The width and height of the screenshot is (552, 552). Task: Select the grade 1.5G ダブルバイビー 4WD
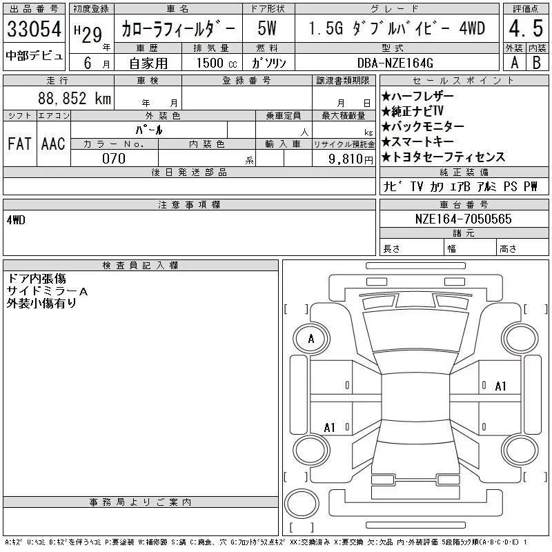pyautogui.click(x=397, y=28)
